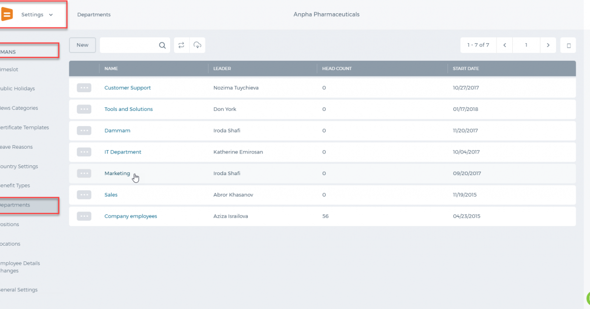Click the 1 - 7 of 7 record count
The image size is (590, 309).
pyautogui.click(x=478, y=45)
